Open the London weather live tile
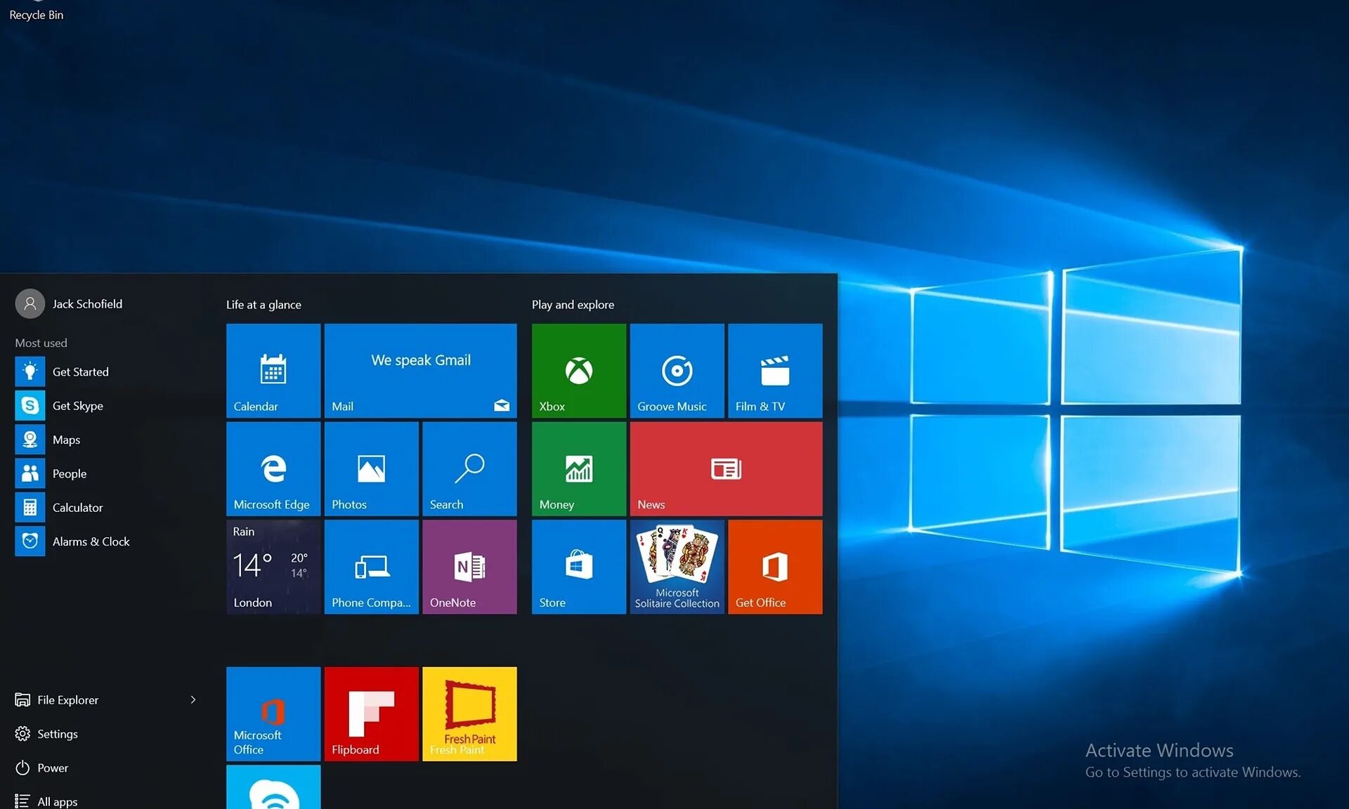Image resolution: width=1349 pixels, height=809 pixels. pyautogui.click(x=273, y=567)
